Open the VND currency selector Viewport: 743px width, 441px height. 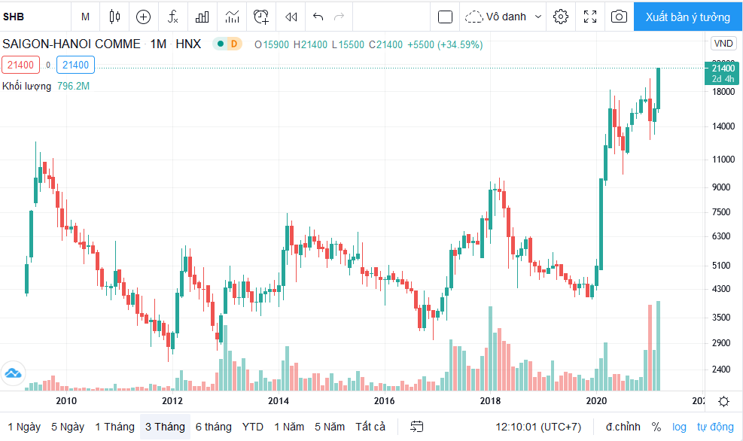(x=723, y=44)
